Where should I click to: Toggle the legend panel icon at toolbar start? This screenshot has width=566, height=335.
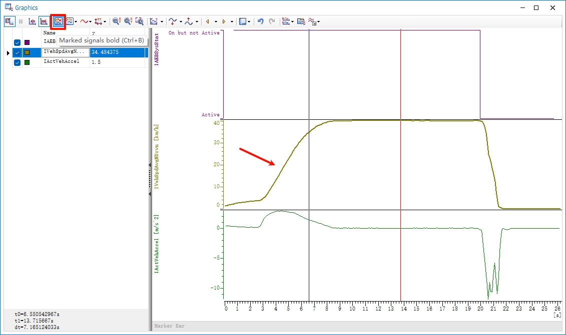click(x=9, y=21)
